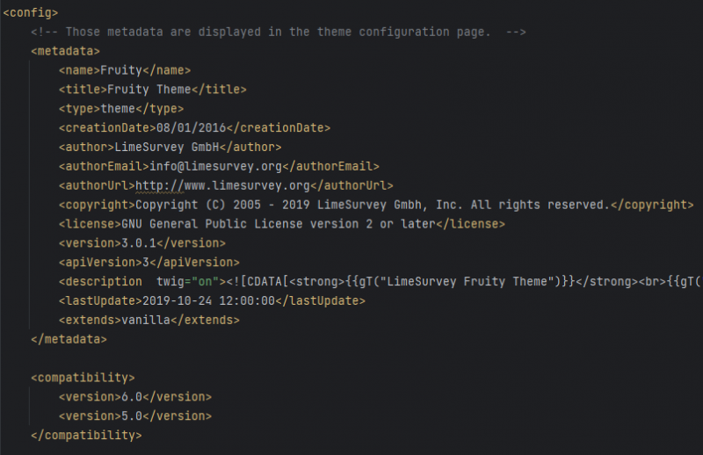Click the copyright notice text
This screenshot has height=455, width=703.
[x=372, y=205]
